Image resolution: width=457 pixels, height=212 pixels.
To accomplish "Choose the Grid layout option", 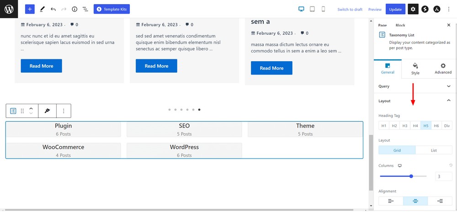I will 397,150.
